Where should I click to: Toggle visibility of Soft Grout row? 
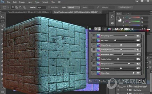tap(94, 68)
